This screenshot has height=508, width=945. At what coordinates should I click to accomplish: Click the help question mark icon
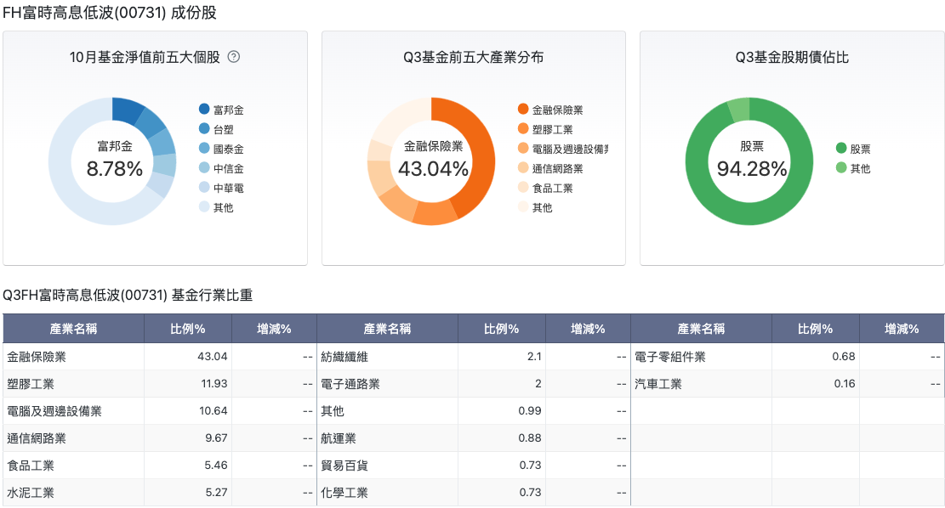click(x=234, y=57)
